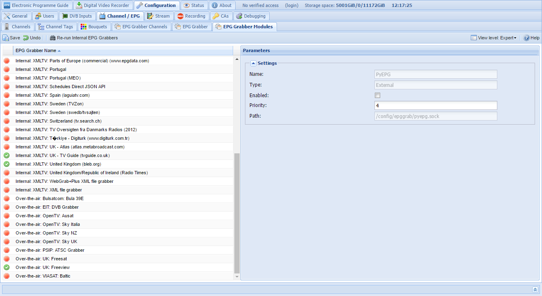The width and height of the screenshot is (542, 296).
Task: Click the (login) link
Action: 292,5
